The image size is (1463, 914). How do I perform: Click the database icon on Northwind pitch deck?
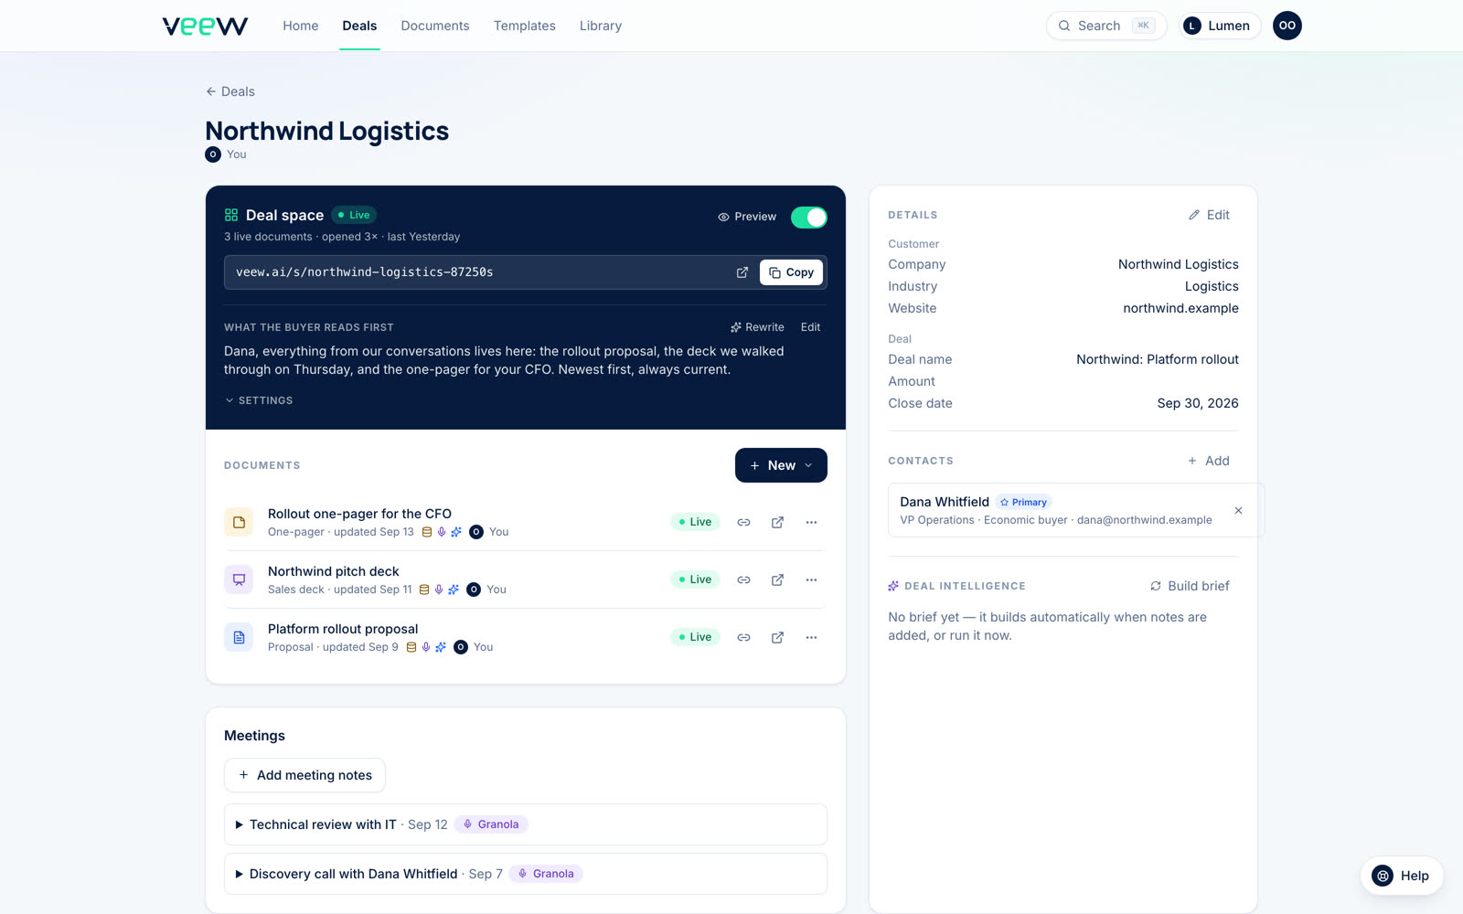[424, 590]
